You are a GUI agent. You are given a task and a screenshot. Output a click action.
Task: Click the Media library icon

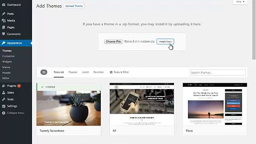click(x=4, y=20)
